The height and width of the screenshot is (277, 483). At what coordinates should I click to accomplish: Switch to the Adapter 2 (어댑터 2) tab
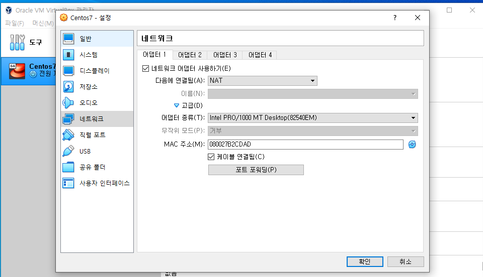[190, 55]
